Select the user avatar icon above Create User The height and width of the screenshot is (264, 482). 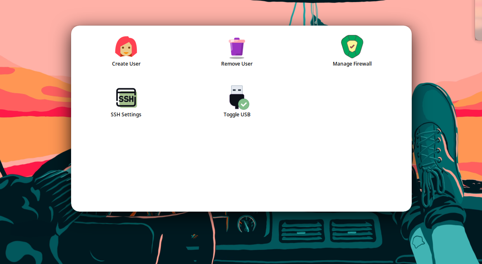pos(126,47)
